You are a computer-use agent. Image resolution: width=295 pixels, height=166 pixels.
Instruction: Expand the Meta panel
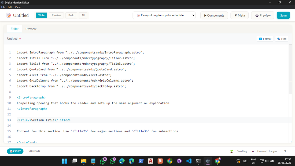pos(239,15)
